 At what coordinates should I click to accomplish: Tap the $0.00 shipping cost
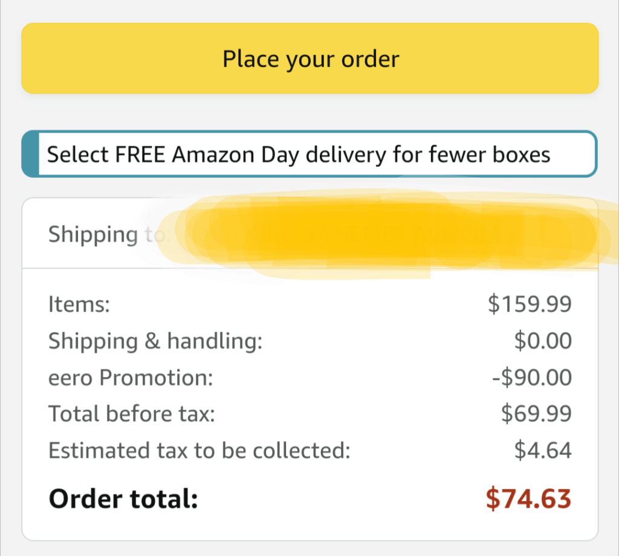click(543, 341)
